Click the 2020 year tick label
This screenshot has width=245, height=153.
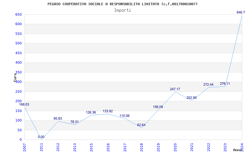(x=175, y=147)
